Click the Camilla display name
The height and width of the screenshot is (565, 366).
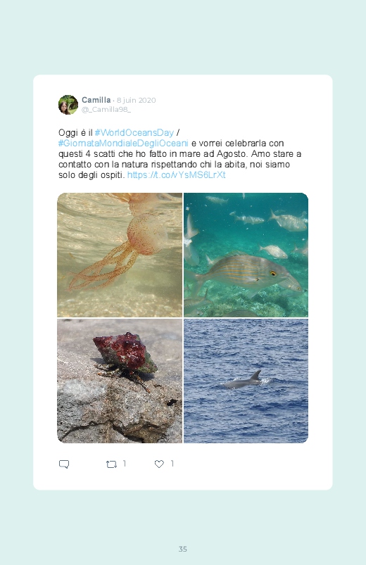96,100
